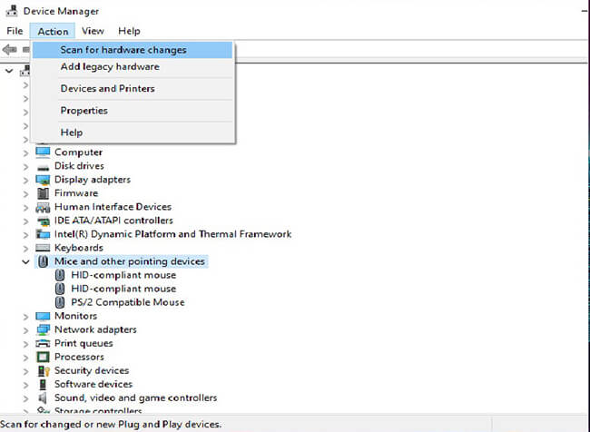Viewport: 590px width, 432px height.
Task: Select the Display adapters row label
Action: (93, 180)
